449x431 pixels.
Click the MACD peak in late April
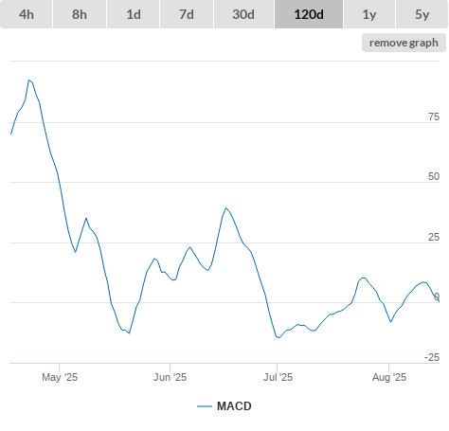pos(28,81)
